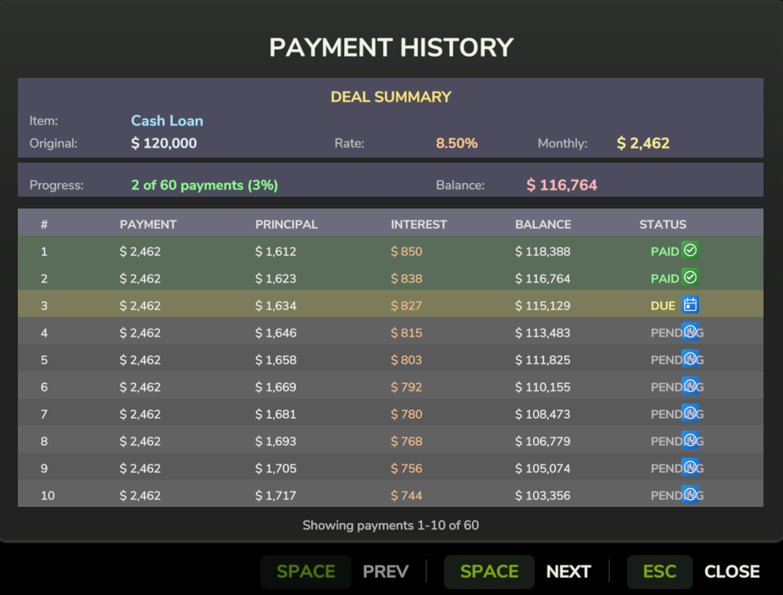The image size is (783, 595).
Task: Click the ESC key hint
Action: point(659,571)
